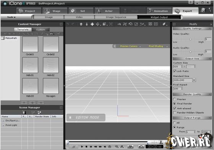This screenshot has width=214, height=150.
Task: Toggle the Anti-aliased checkbox
Action: (x=175, y=108)
